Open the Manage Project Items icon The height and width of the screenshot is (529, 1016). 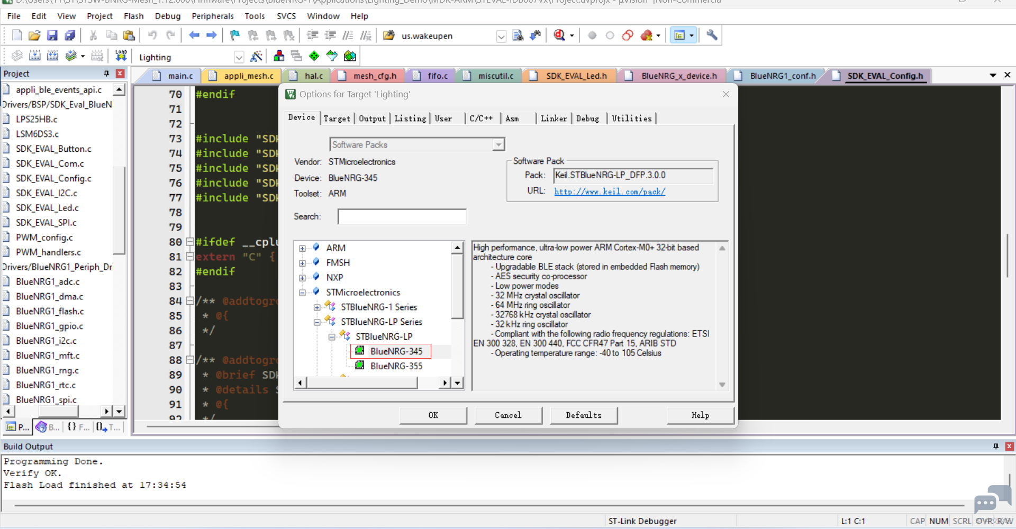coord(279,56)
